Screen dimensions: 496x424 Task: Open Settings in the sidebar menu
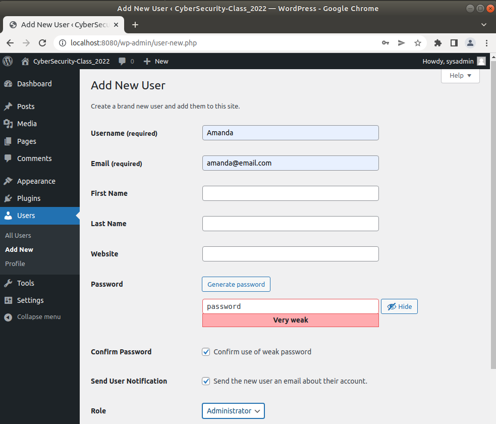40,300
